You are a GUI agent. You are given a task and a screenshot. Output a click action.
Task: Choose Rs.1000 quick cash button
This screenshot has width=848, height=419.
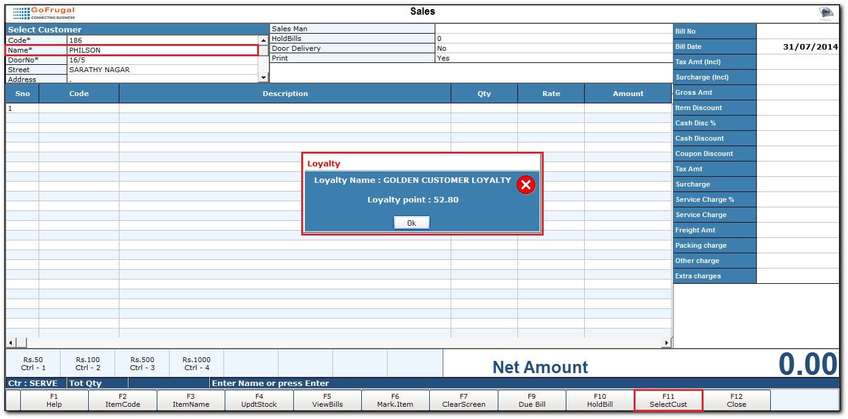197,363
